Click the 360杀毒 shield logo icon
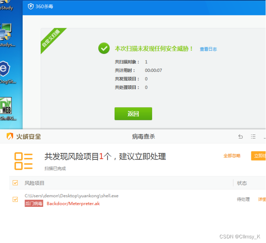This screenshot has width=266, height=243. [31, 7]
